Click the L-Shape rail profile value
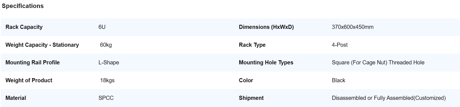Screen dimensions: 460x107 click(109, 62)
